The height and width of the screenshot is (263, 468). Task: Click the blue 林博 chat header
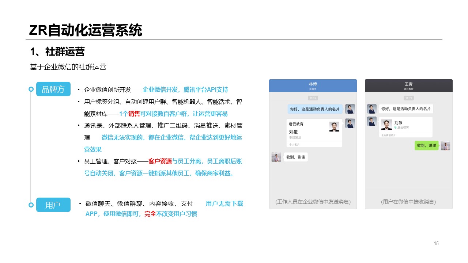(x=313, y=85)
